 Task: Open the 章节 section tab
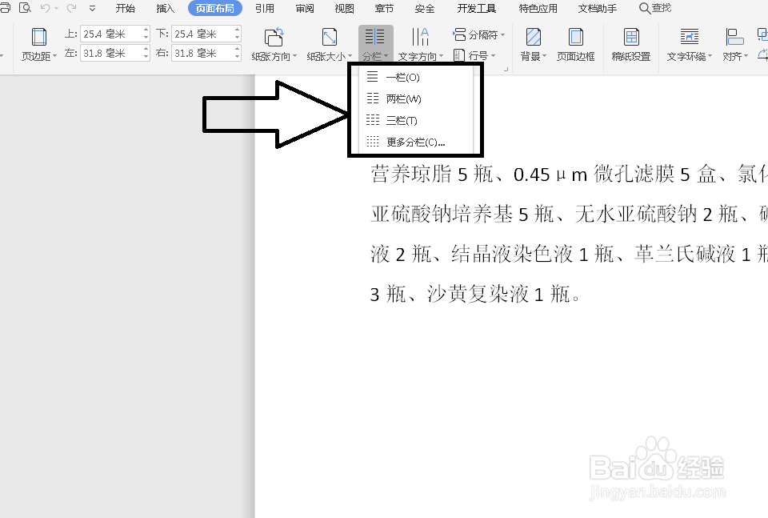(384, 9)
